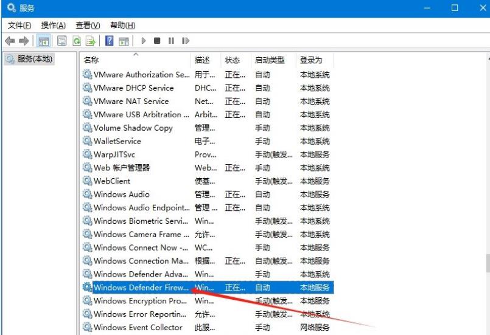Select Web 帐户管理器 service
490x335 pixels.
click(208, 168)
